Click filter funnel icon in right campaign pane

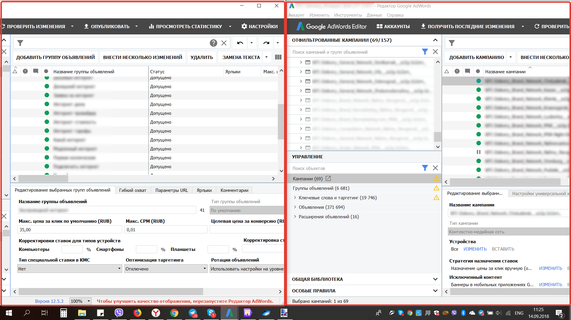[x=452, y=43]
